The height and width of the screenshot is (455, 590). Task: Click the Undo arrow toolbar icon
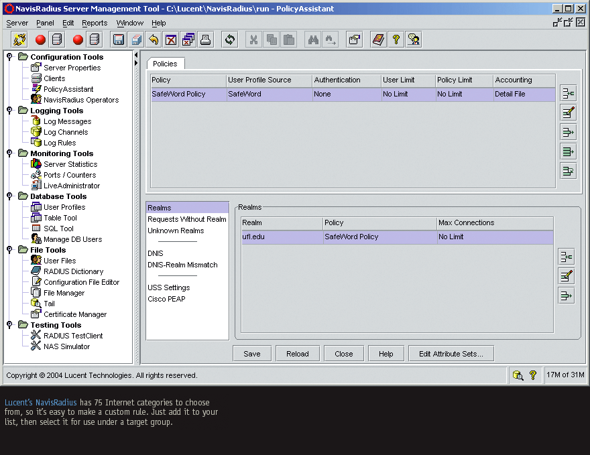point(154,40)
